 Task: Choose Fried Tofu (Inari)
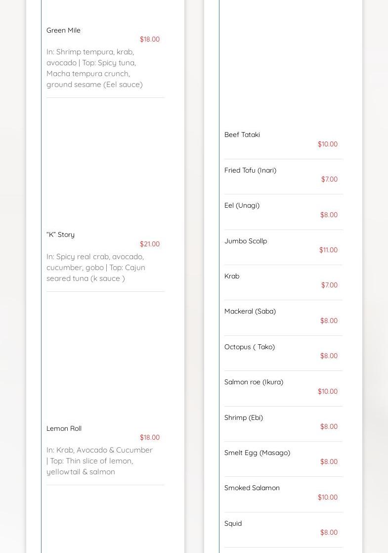(250, 170)
